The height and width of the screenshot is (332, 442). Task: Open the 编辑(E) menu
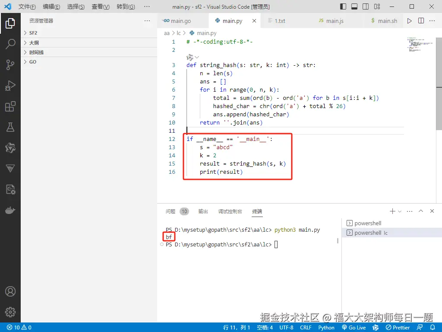tap(51, 6)
